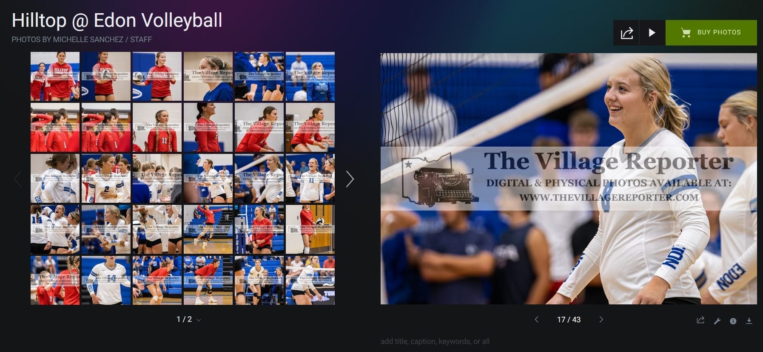The width and height of the screenshot is (763, 352).
Task: Start the slideshow with the play button
Action: tap(652, 33)
